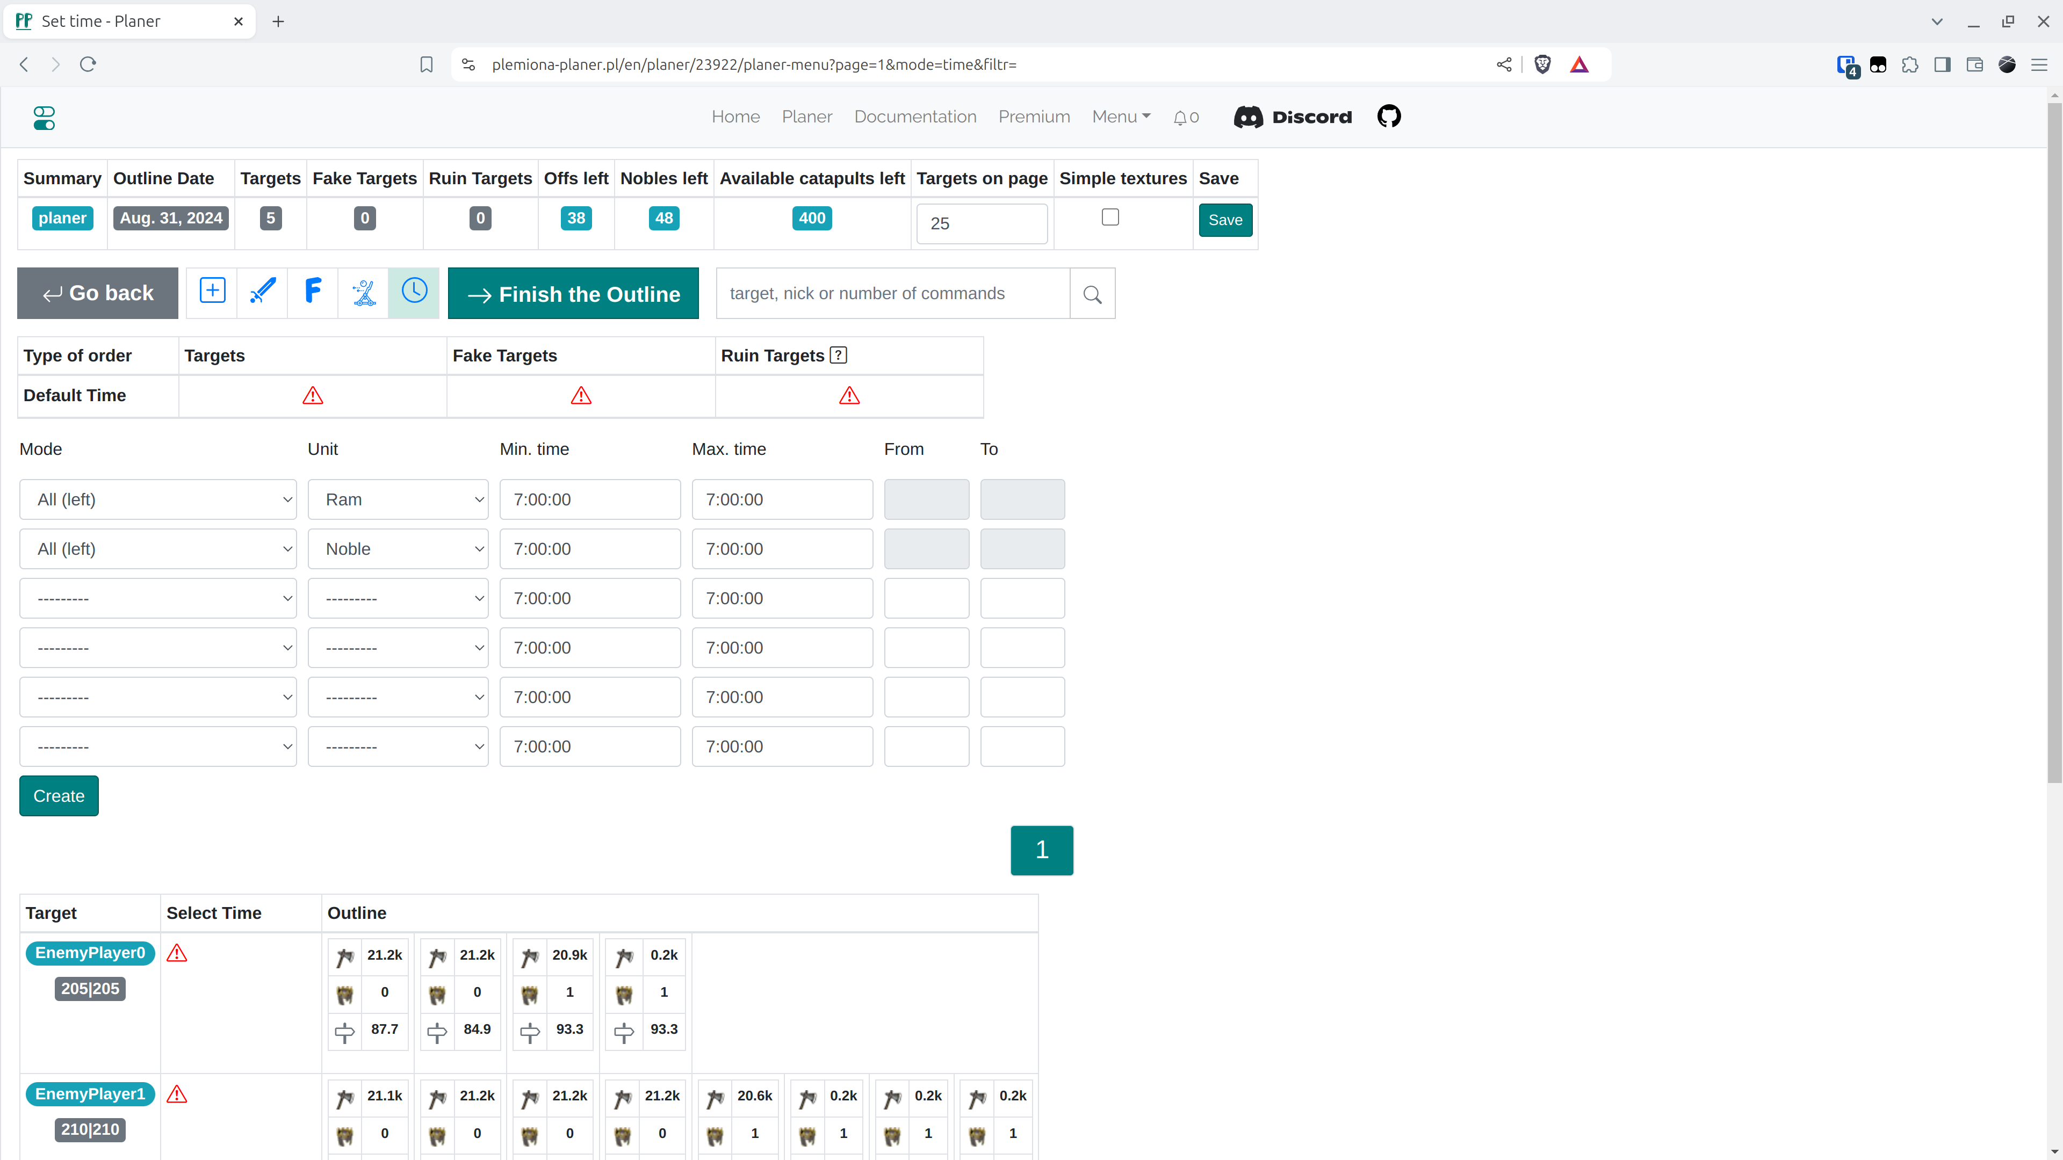The image size is (2063, 1160).
Task: Expand the Ram unit dropdown
Action: [x=398, y=499]
